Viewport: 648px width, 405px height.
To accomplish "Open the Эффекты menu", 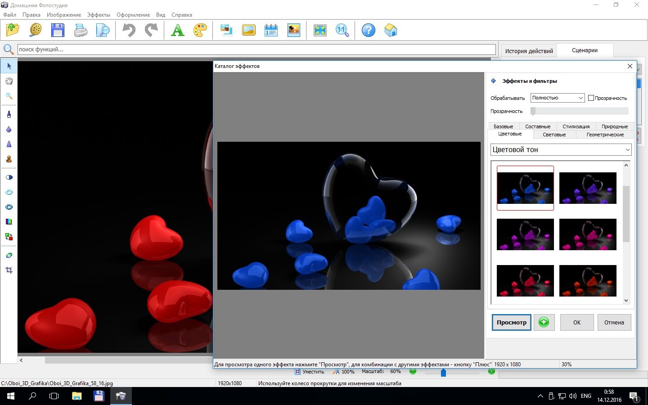I will [99, 15].
